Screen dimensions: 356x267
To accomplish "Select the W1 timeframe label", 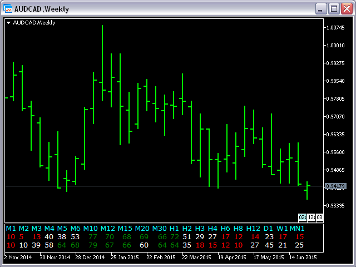I will pos(283,229).
